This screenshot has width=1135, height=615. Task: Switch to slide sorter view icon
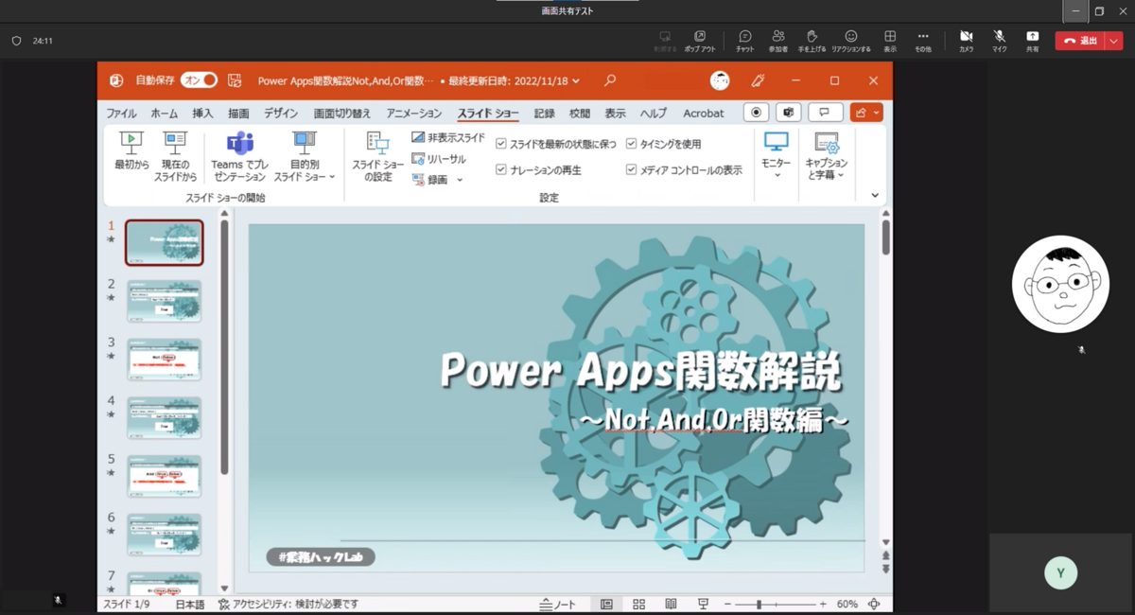click(638, 604)
